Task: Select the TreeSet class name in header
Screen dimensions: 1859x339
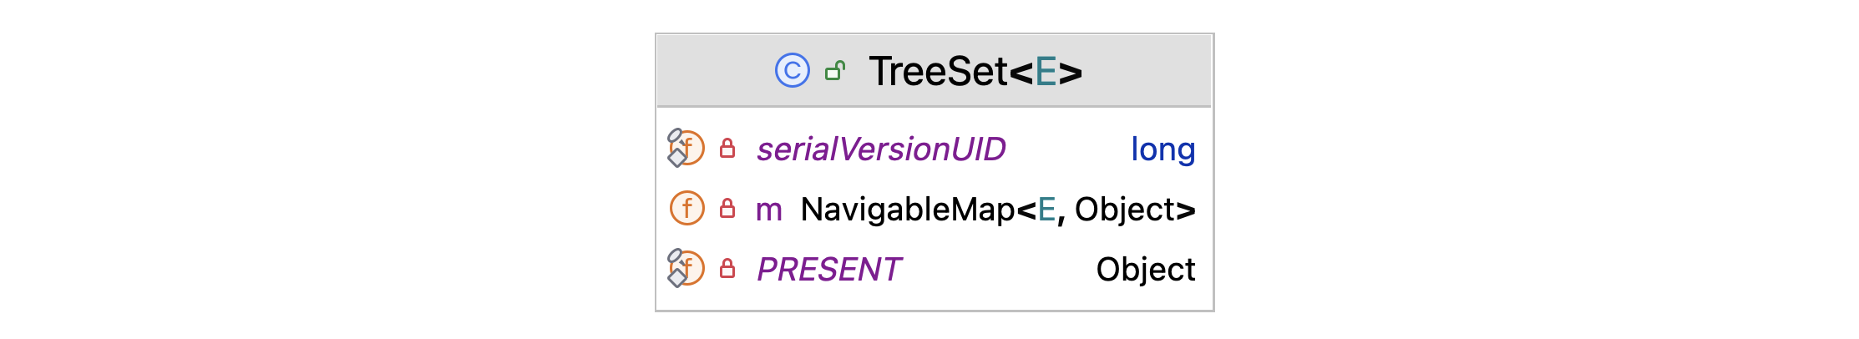Action: point(938,71)
